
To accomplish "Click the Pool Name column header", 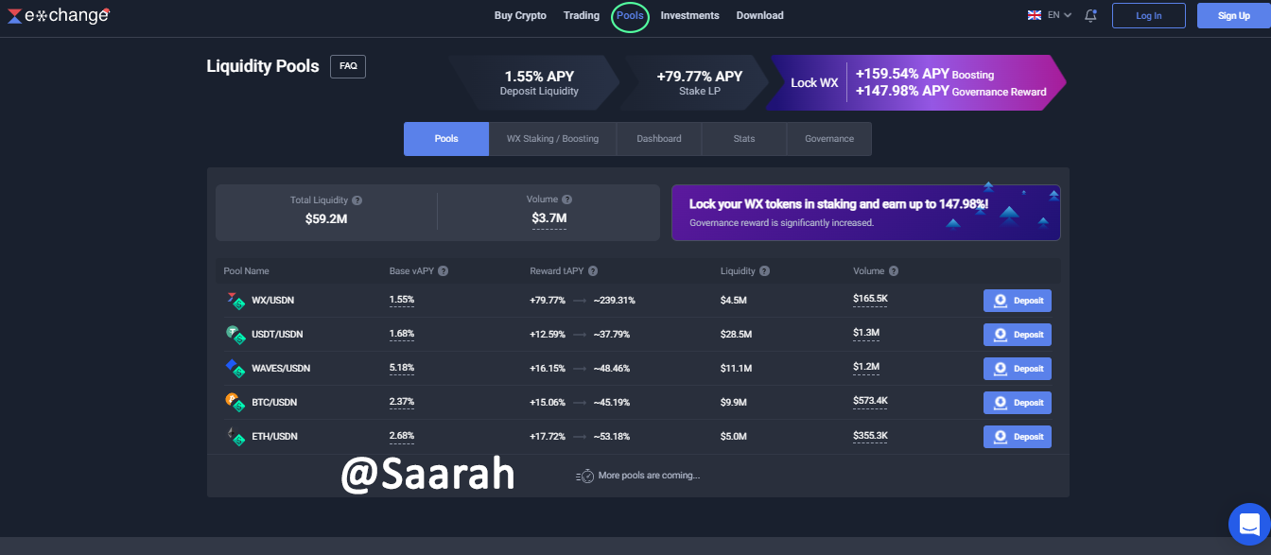I will (x=246, y=271).
